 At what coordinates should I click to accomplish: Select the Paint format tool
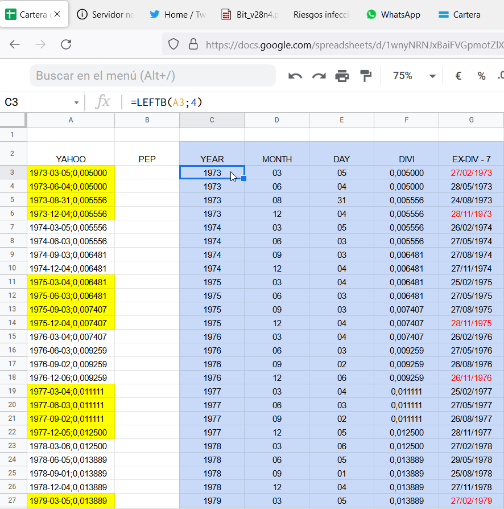[x=365, y=75]
